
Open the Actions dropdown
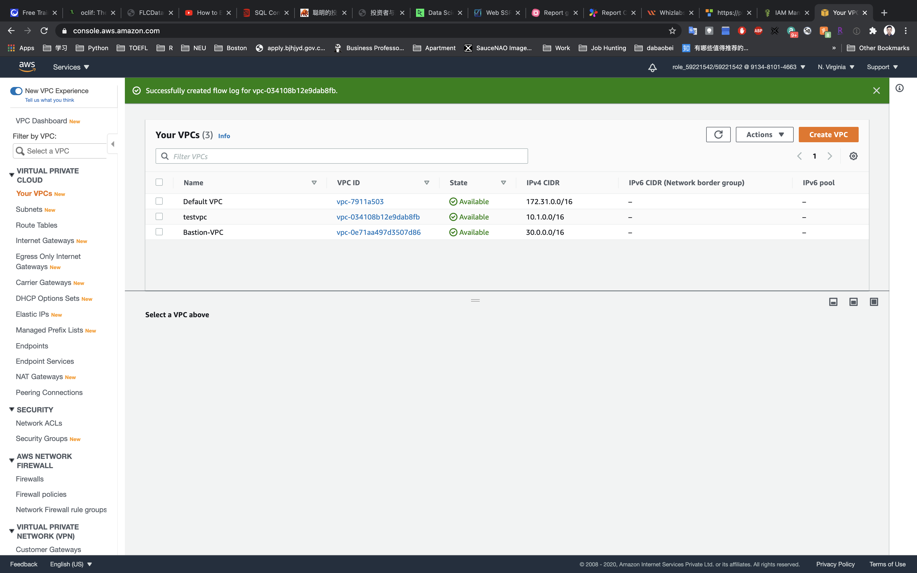pyautogui.click(x=764, y=135)
